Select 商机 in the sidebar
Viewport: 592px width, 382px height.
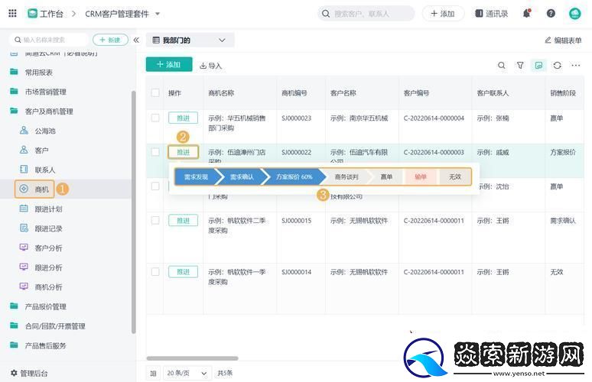coord(34,189)
